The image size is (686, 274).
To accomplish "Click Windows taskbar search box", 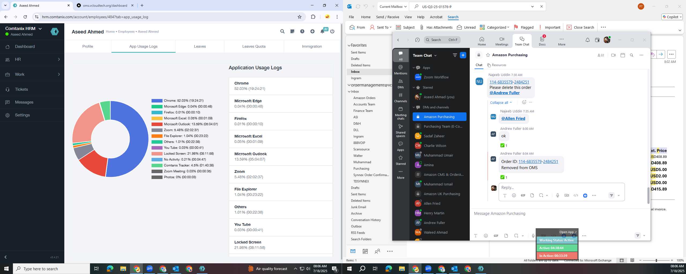I will point(51,269).
